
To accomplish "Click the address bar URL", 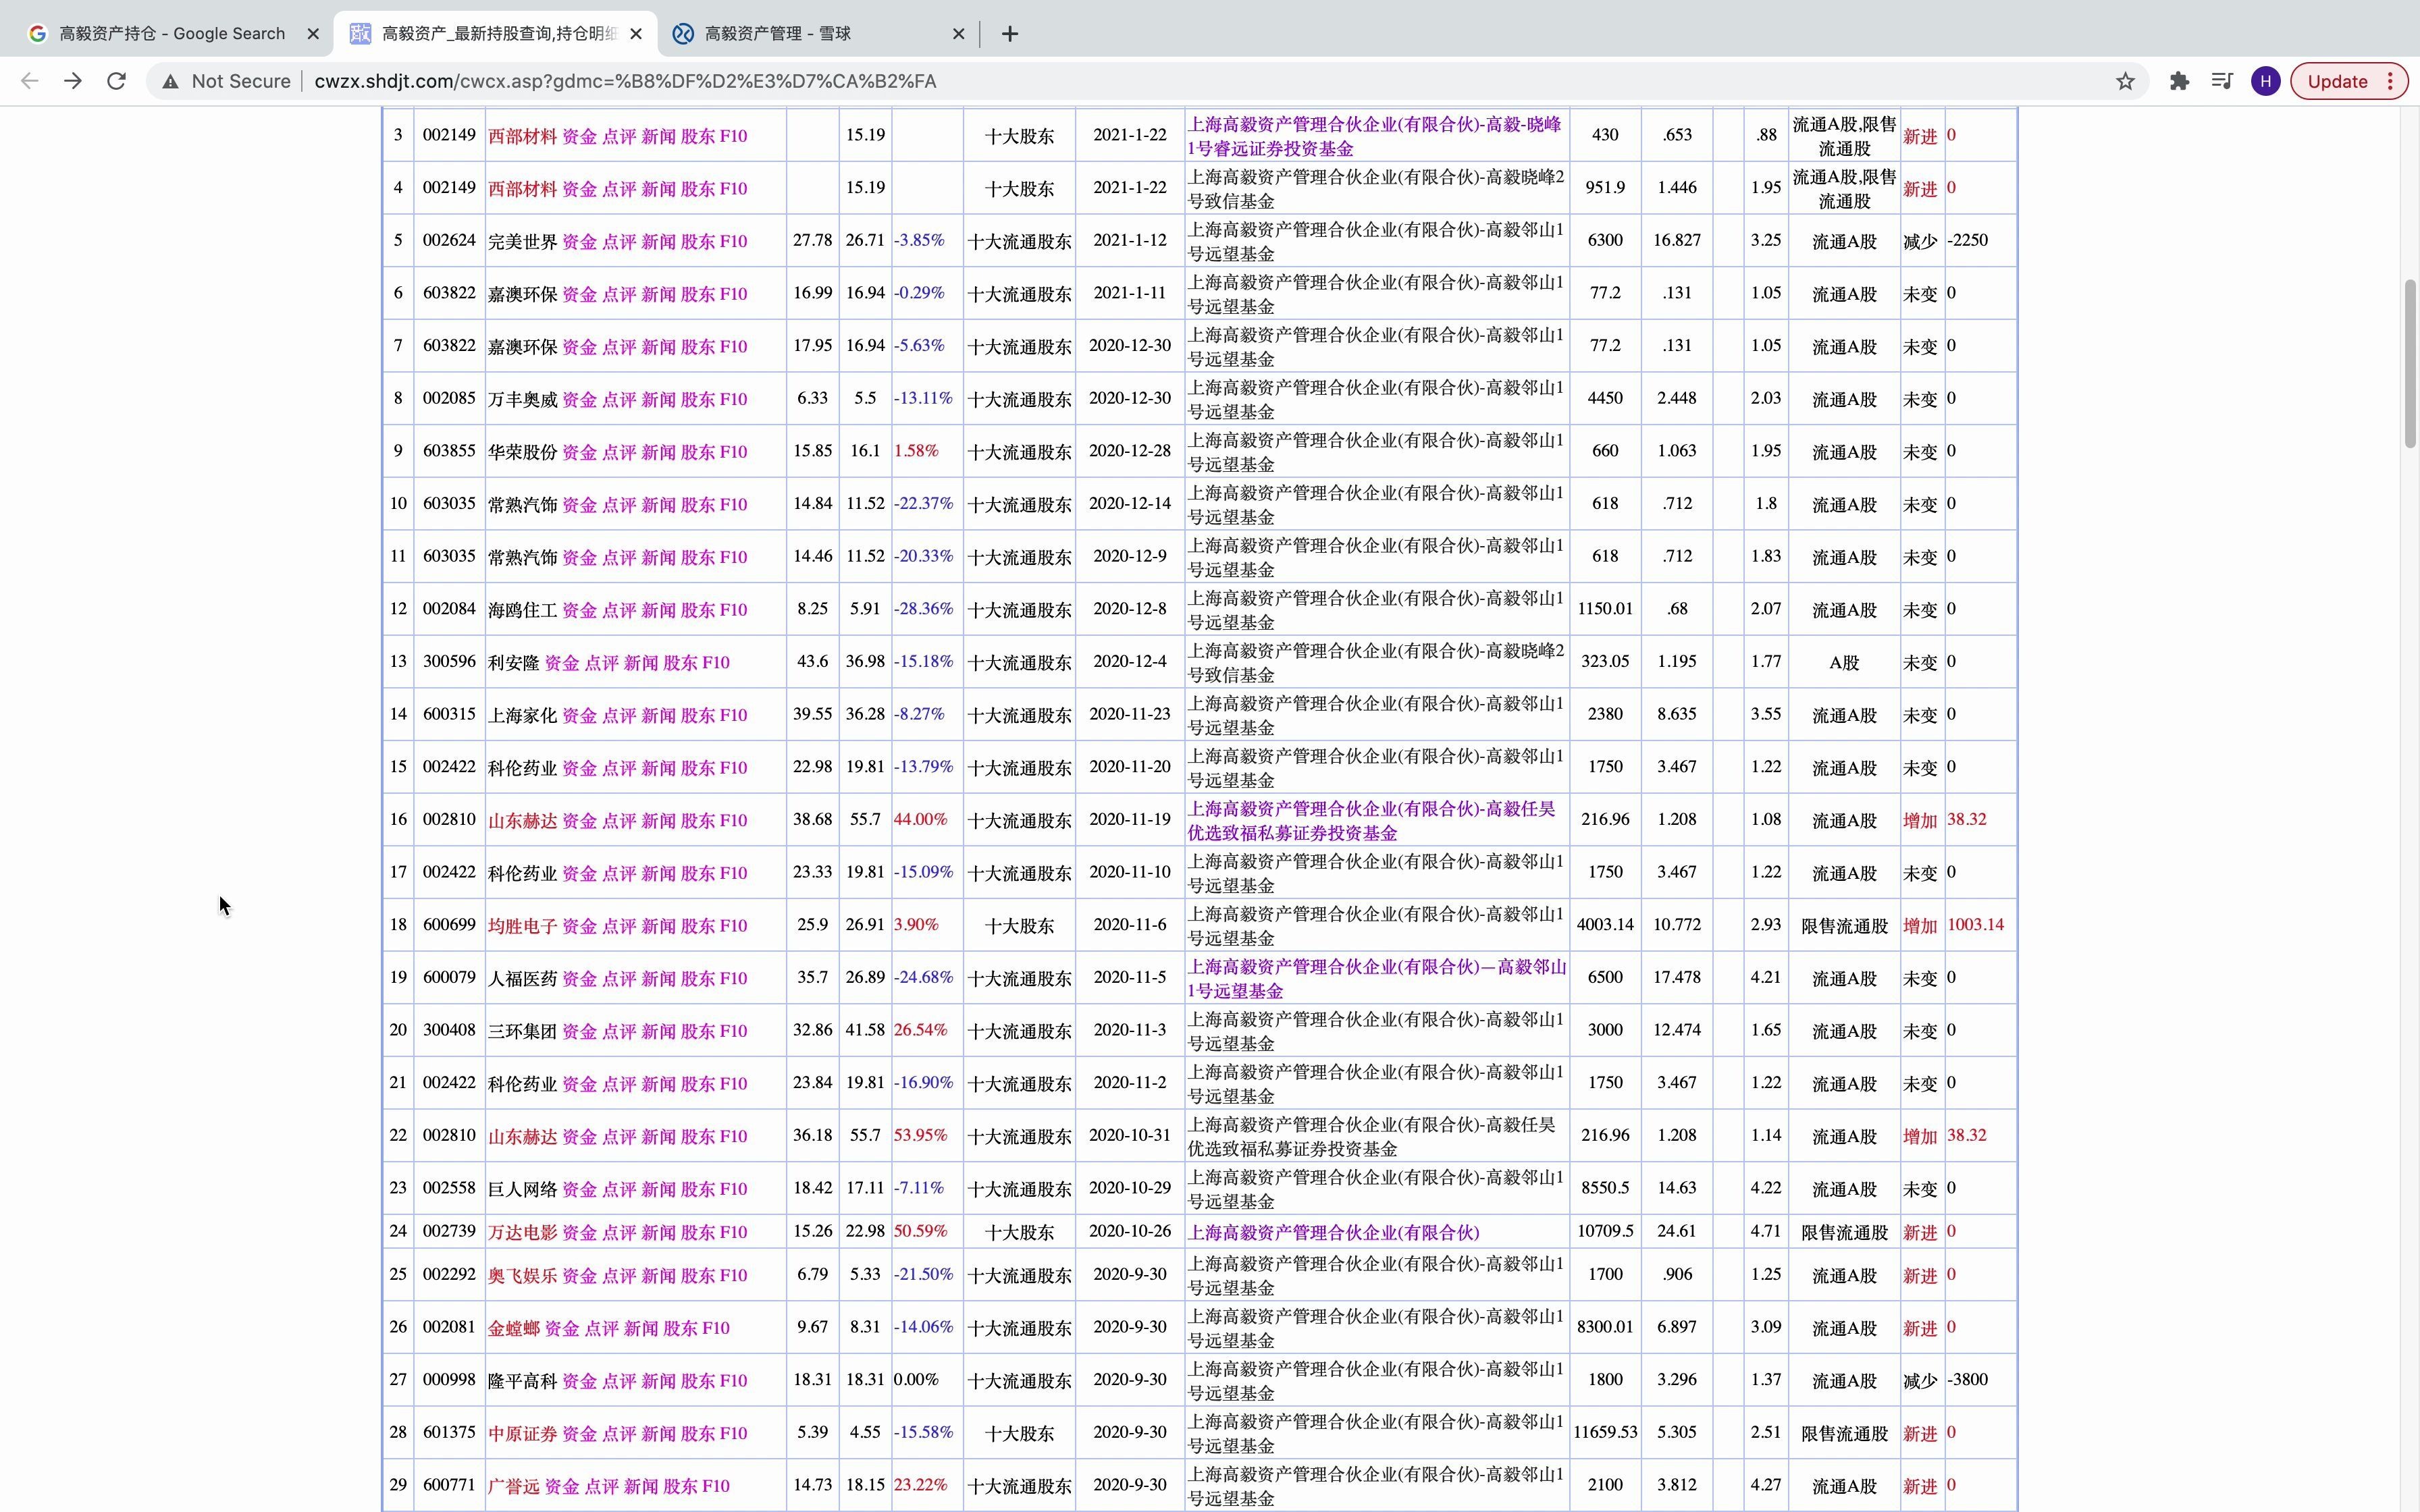I will point(625,81).
